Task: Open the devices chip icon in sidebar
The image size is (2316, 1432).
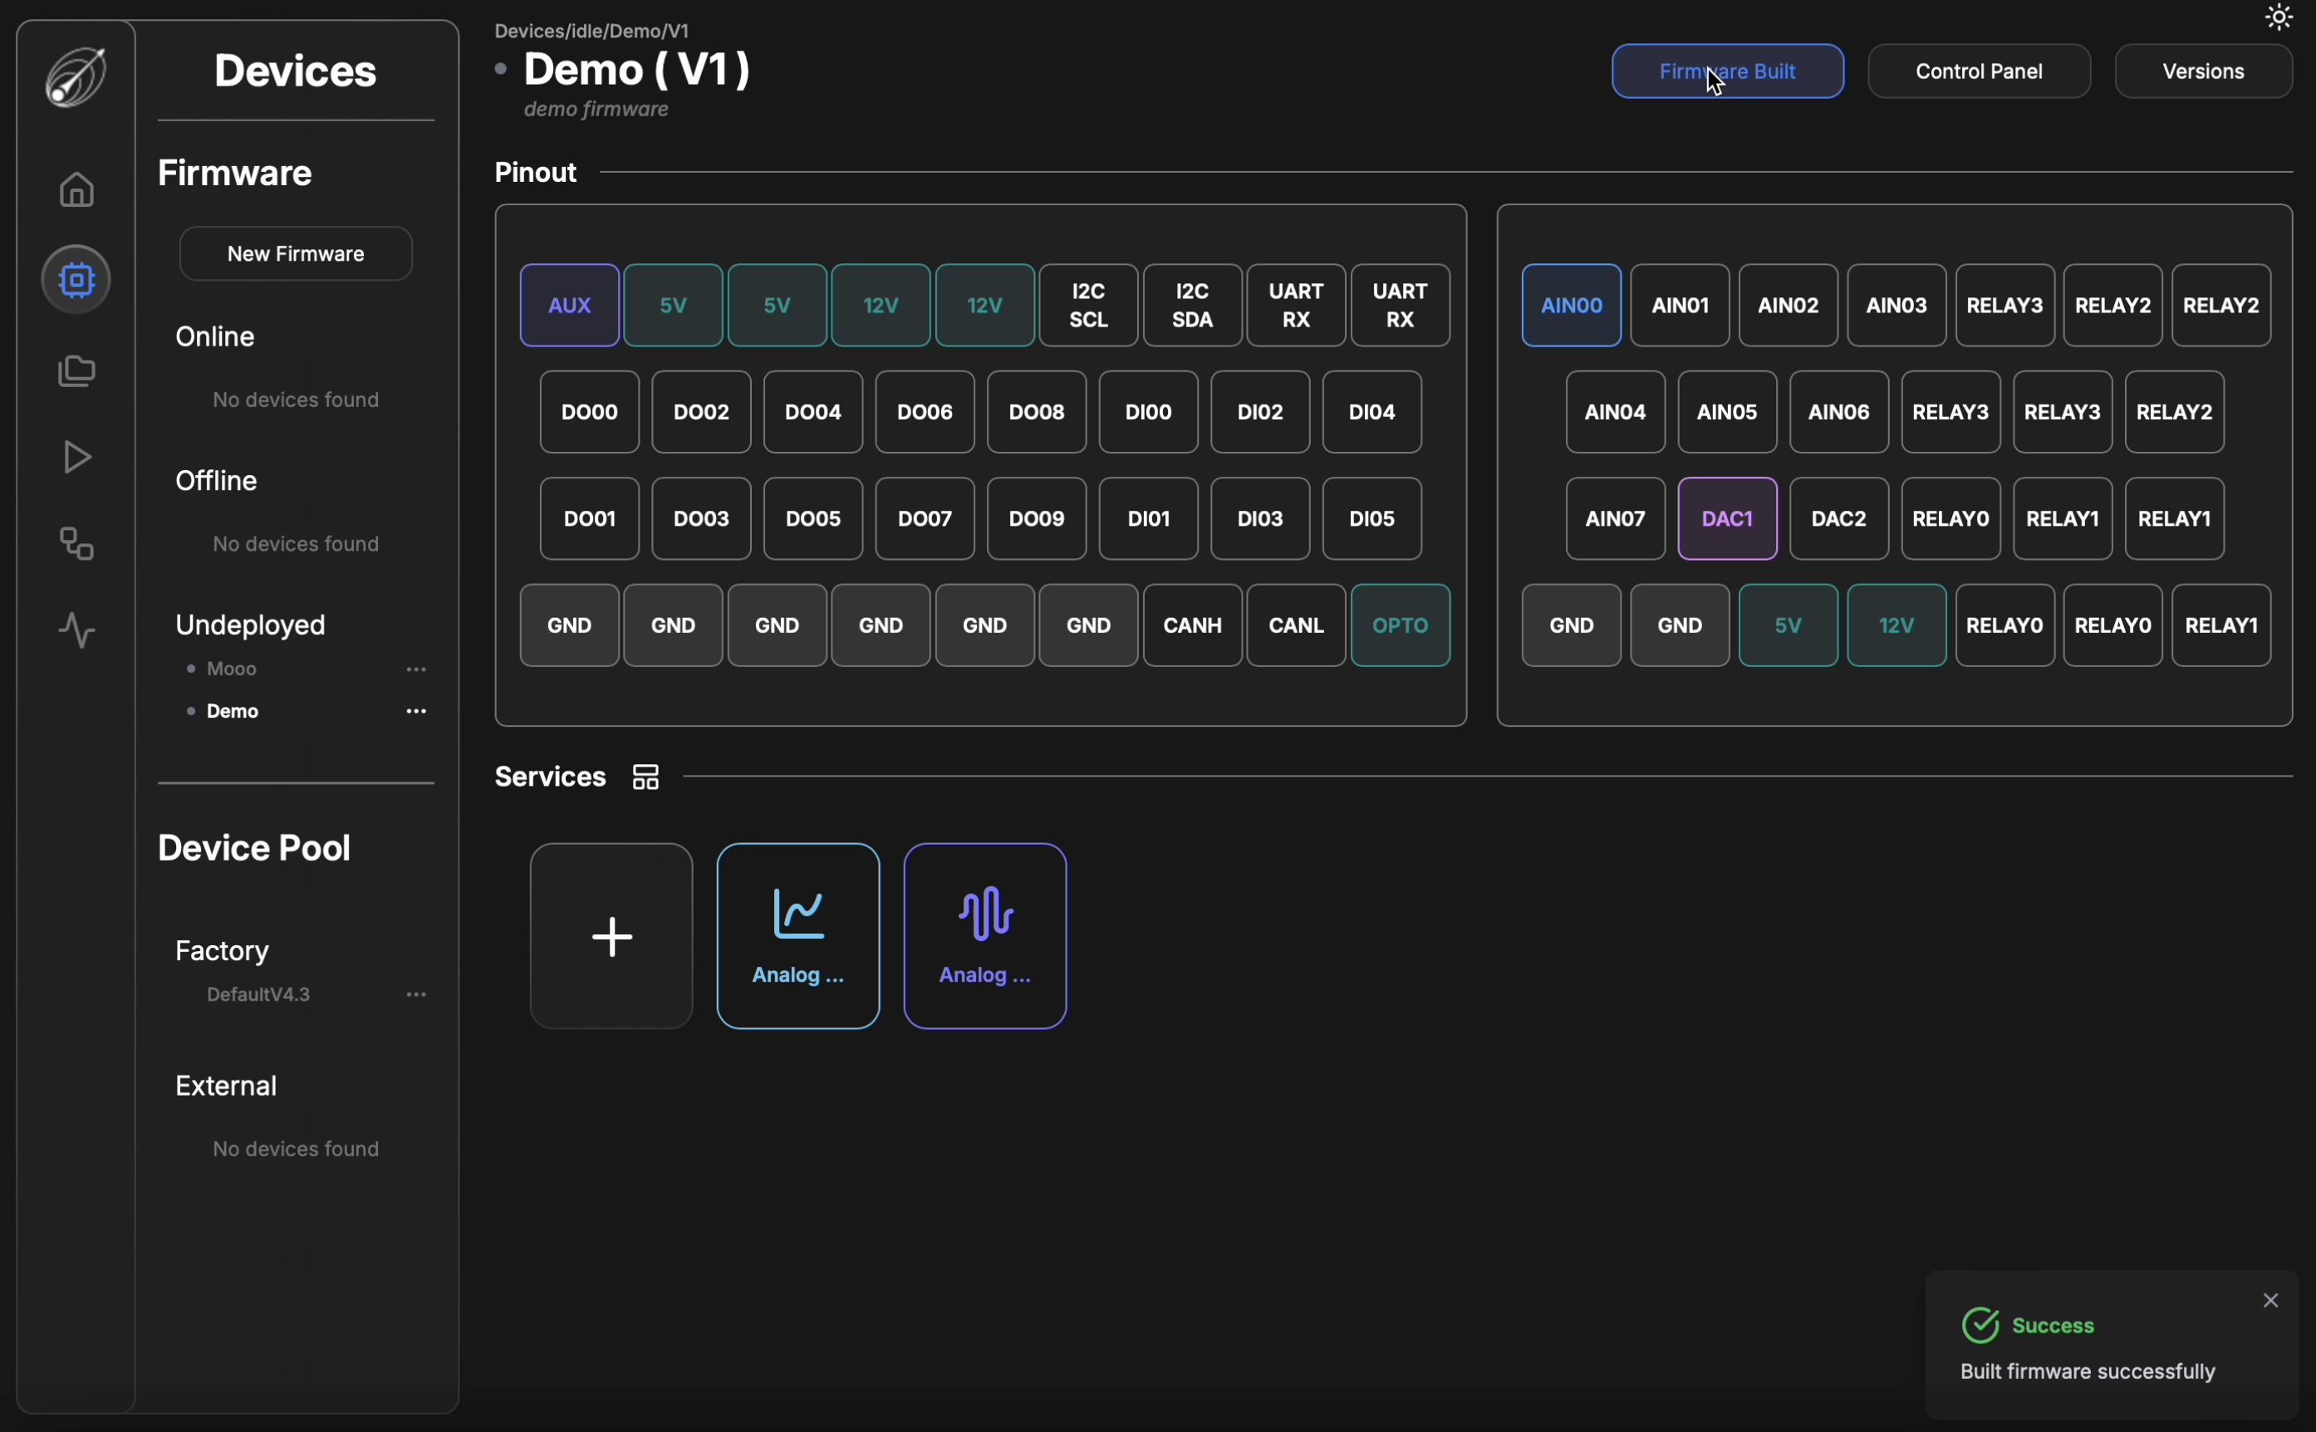Action: 76,279
